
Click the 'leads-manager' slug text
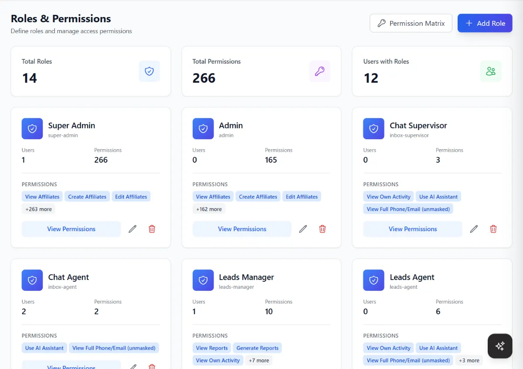click(x=237, y=287)
